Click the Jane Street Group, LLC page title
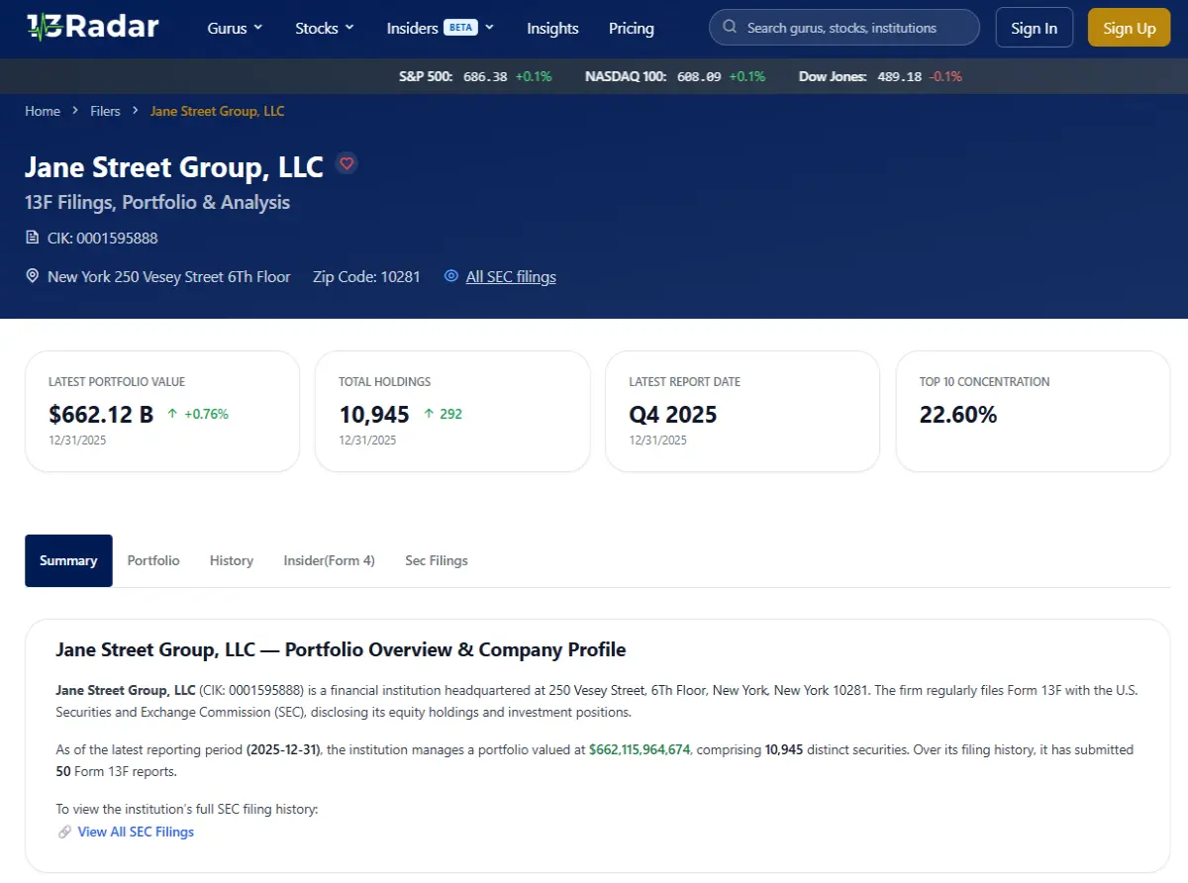The image size is (1188, 883). click(x=174, y=166)
